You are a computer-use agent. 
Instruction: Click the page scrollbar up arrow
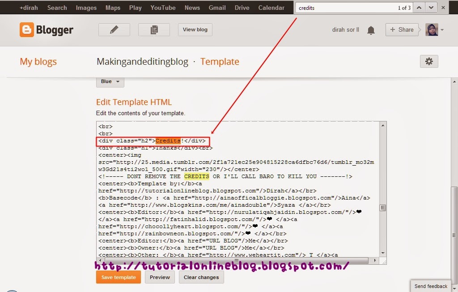454,81
